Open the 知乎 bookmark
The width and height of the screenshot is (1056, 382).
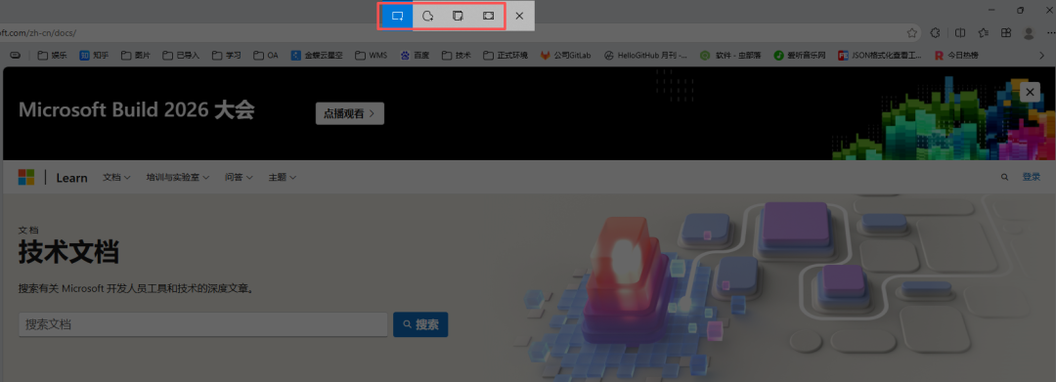94,55
